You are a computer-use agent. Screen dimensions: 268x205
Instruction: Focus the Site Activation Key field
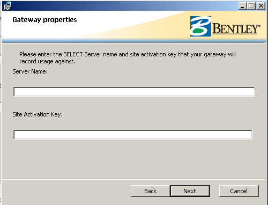pos(133,135)
